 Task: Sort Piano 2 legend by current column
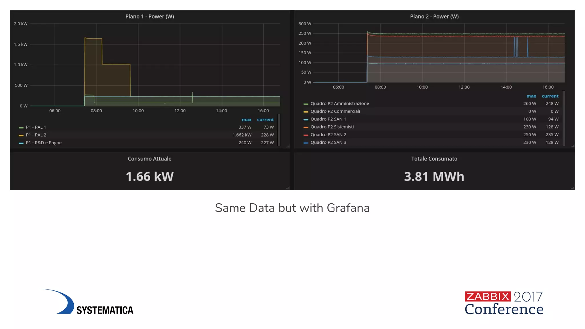coord(550,96)
